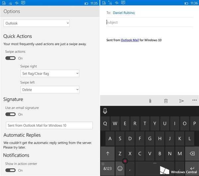Open the Outlook Mail hyperlink in message body
The width and height of the screenshot is (199, 176).
pos(130,40)
